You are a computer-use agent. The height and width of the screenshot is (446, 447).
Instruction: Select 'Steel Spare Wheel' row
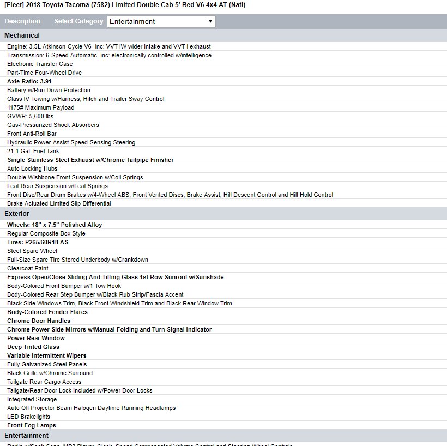click(224, 251)
